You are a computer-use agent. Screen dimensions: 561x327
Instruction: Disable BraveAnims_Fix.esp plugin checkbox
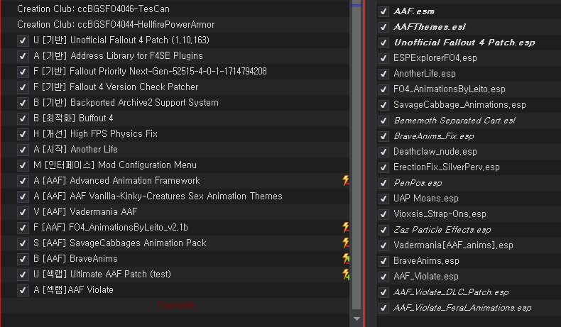[383, 136]
